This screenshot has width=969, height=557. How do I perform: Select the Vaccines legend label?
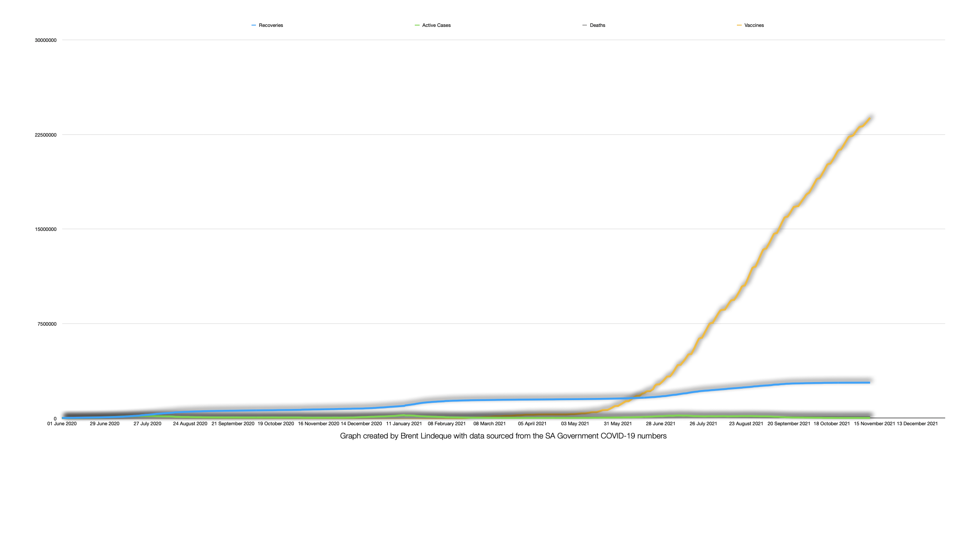(754, 26)
